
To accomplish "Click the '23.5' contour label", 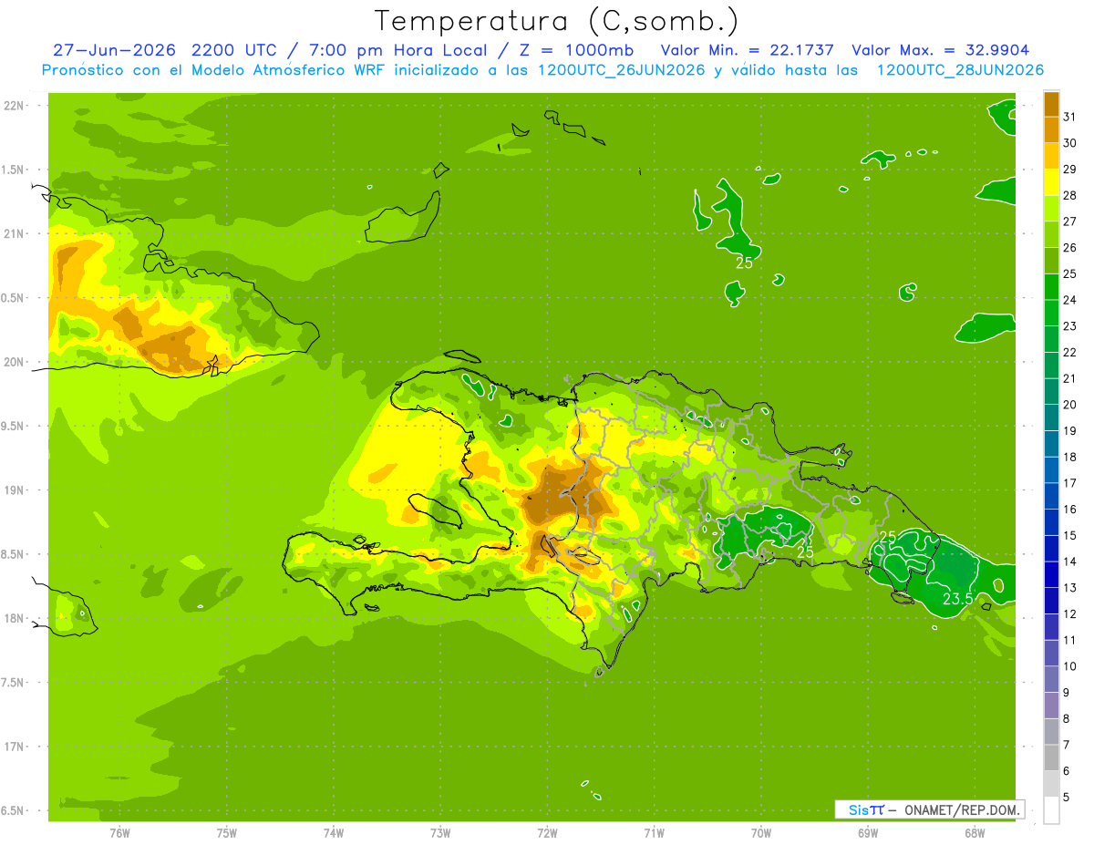I will tap(957, 599).
